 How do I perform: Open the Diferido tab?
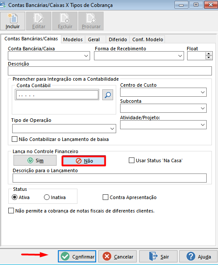click(x=118, y=39)
